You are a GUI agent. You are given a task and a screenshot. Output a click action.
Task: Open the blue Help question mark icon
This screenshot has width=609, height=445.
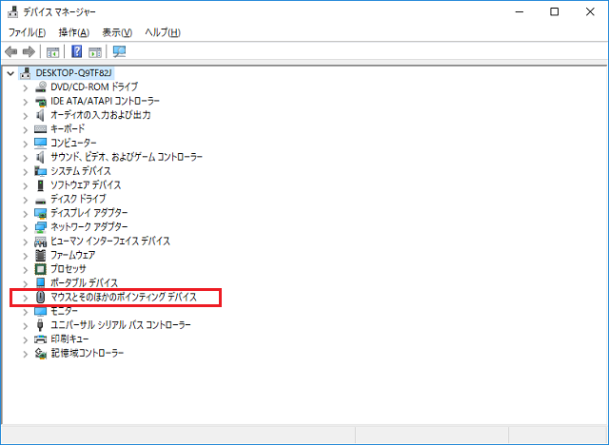pyautogui.click(x=77, y=51)
